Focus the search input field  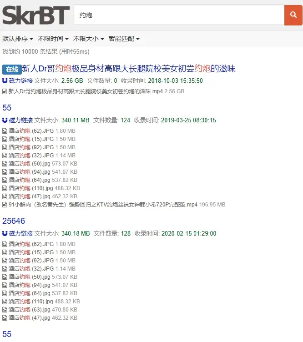pyautogui.click(x=179, y=15)
